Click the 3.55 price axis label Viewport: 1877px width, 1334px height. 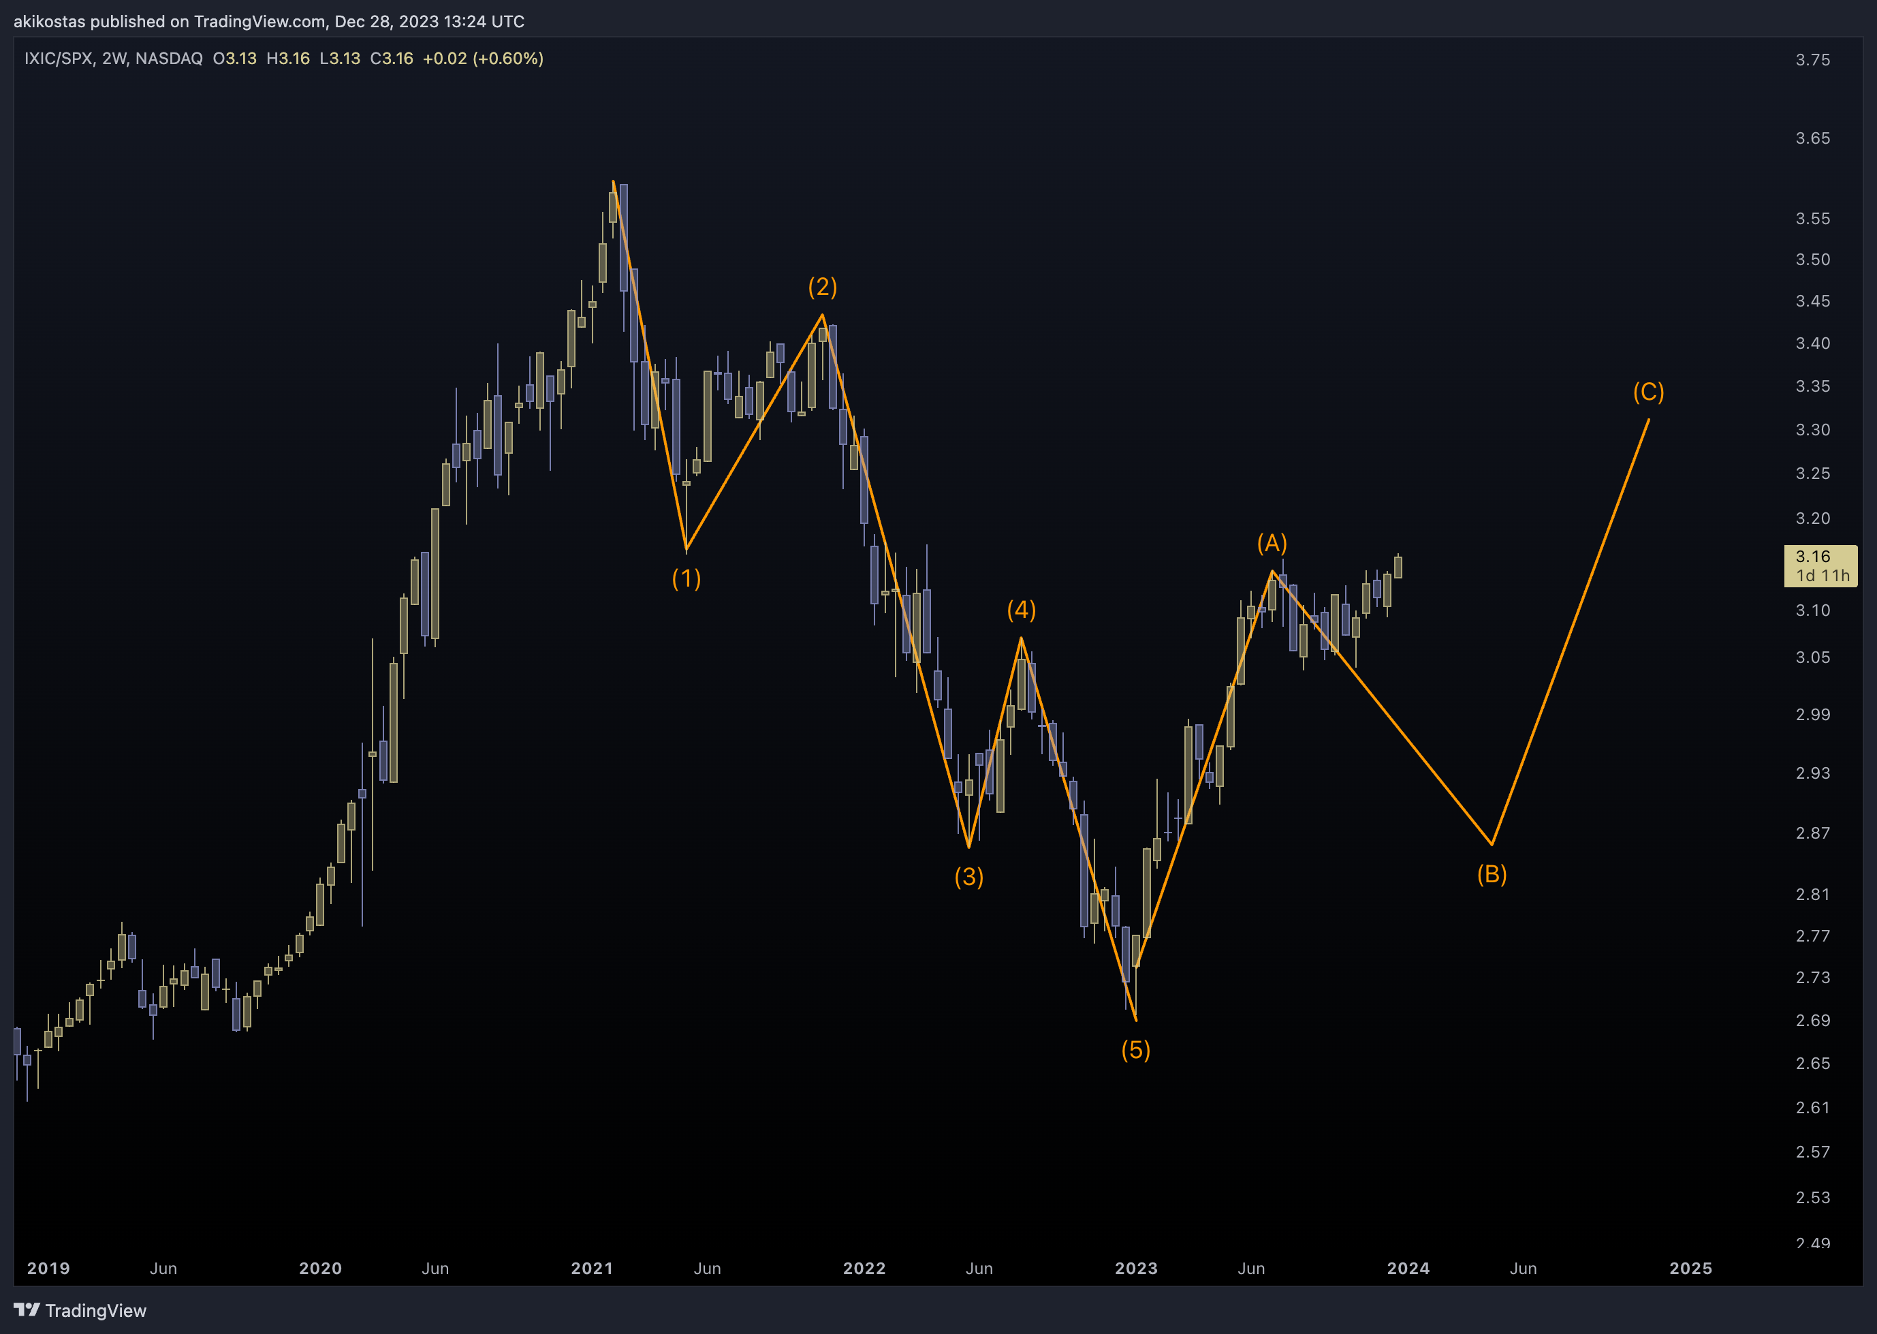pos(1813,219)
